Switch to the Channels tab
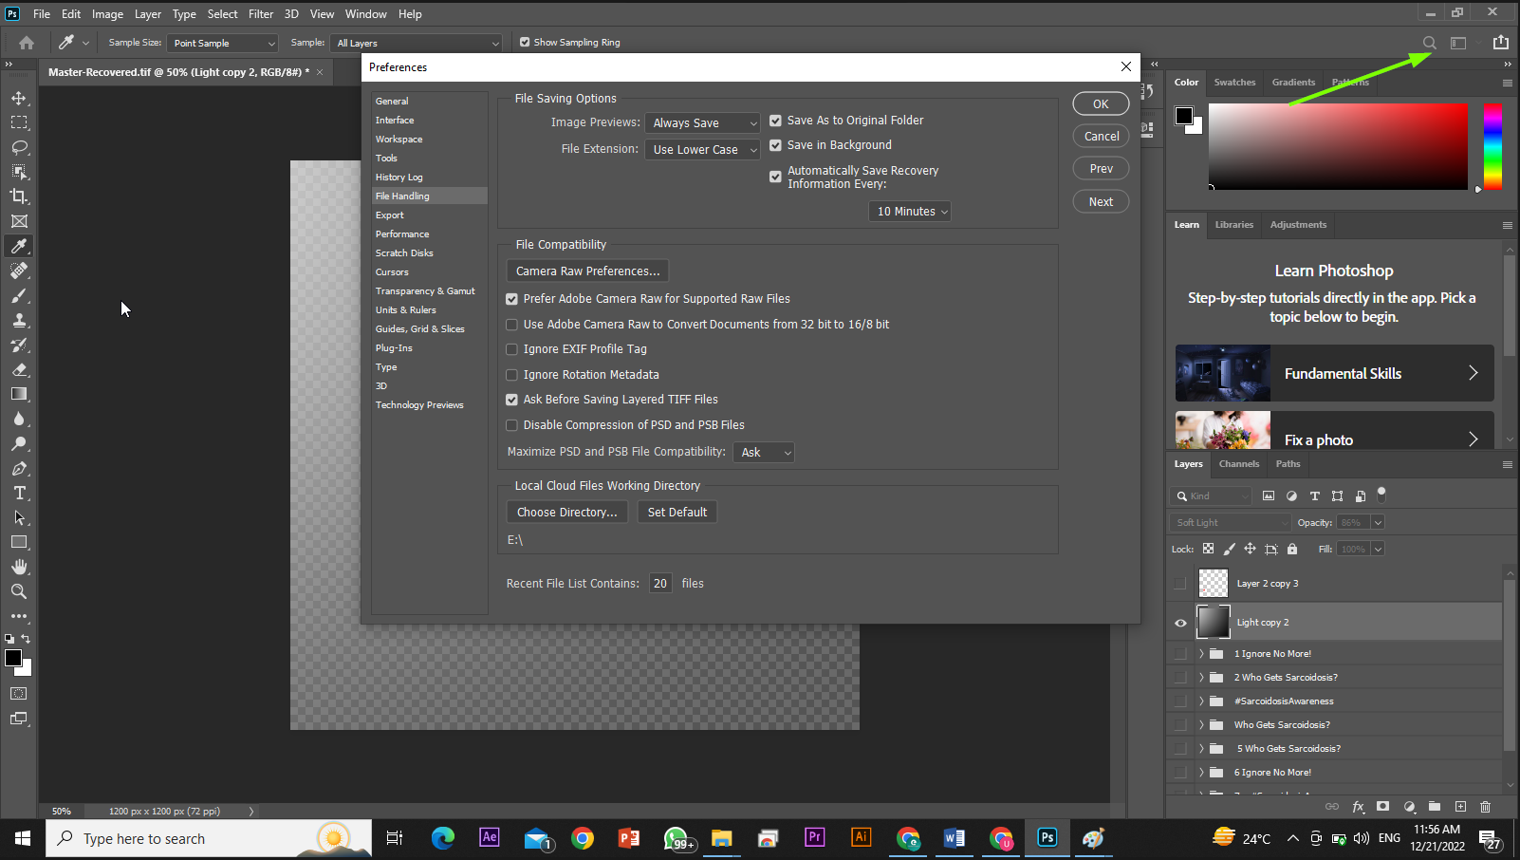Image resolution: width=1520 pixels, height=860 pixels. [x=1238, y=464]
